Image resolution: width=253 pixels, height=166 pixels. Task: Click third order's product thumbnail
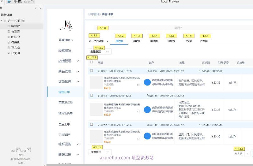pyautogui.click(x=96, y=136)
